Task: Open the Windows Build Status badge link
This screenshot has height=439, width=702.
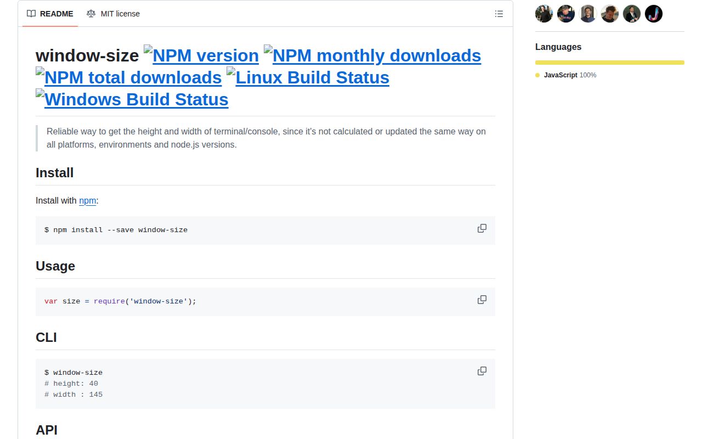Action: pyautogui.click(x=132, y=99)
